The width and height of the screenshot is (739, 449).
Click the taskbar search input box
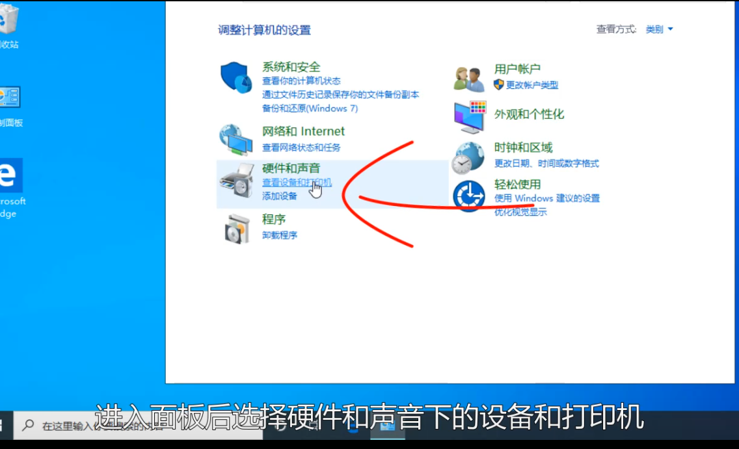[x=138, y=426]
